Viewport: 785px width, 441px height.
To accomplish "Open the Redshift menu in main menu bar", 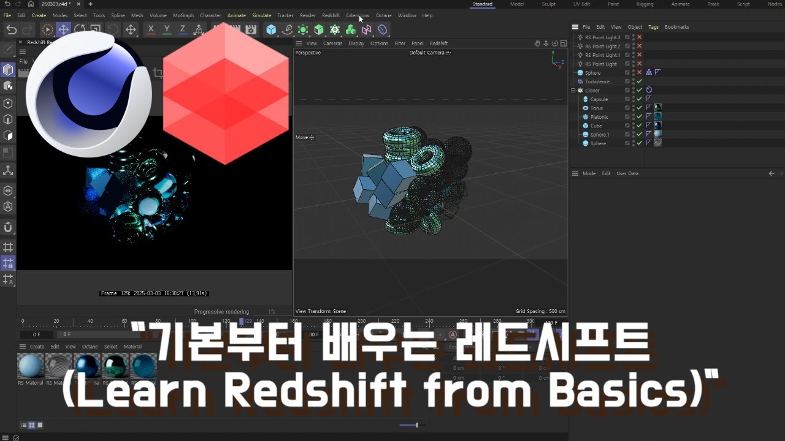I will 331,15.
